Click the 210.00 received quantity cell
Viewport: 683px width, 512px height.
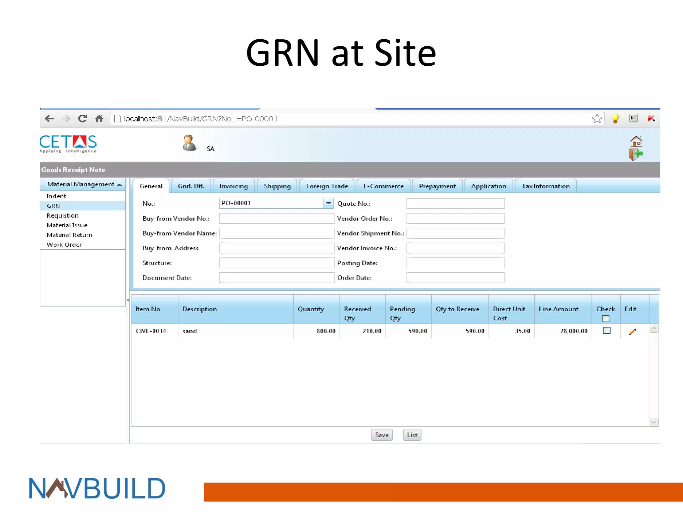[363, 331]
